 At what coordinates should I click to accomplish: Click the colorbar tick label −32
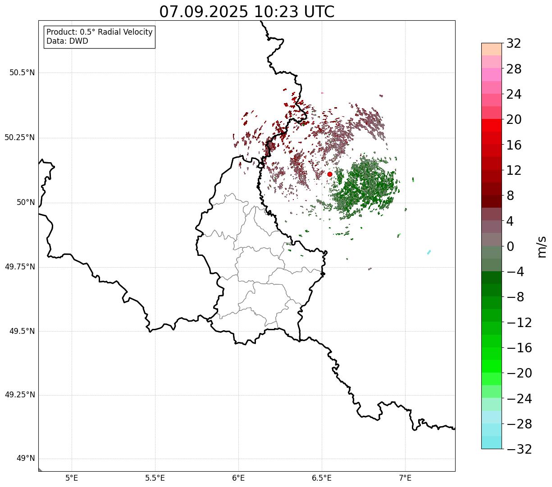(519, 449)
